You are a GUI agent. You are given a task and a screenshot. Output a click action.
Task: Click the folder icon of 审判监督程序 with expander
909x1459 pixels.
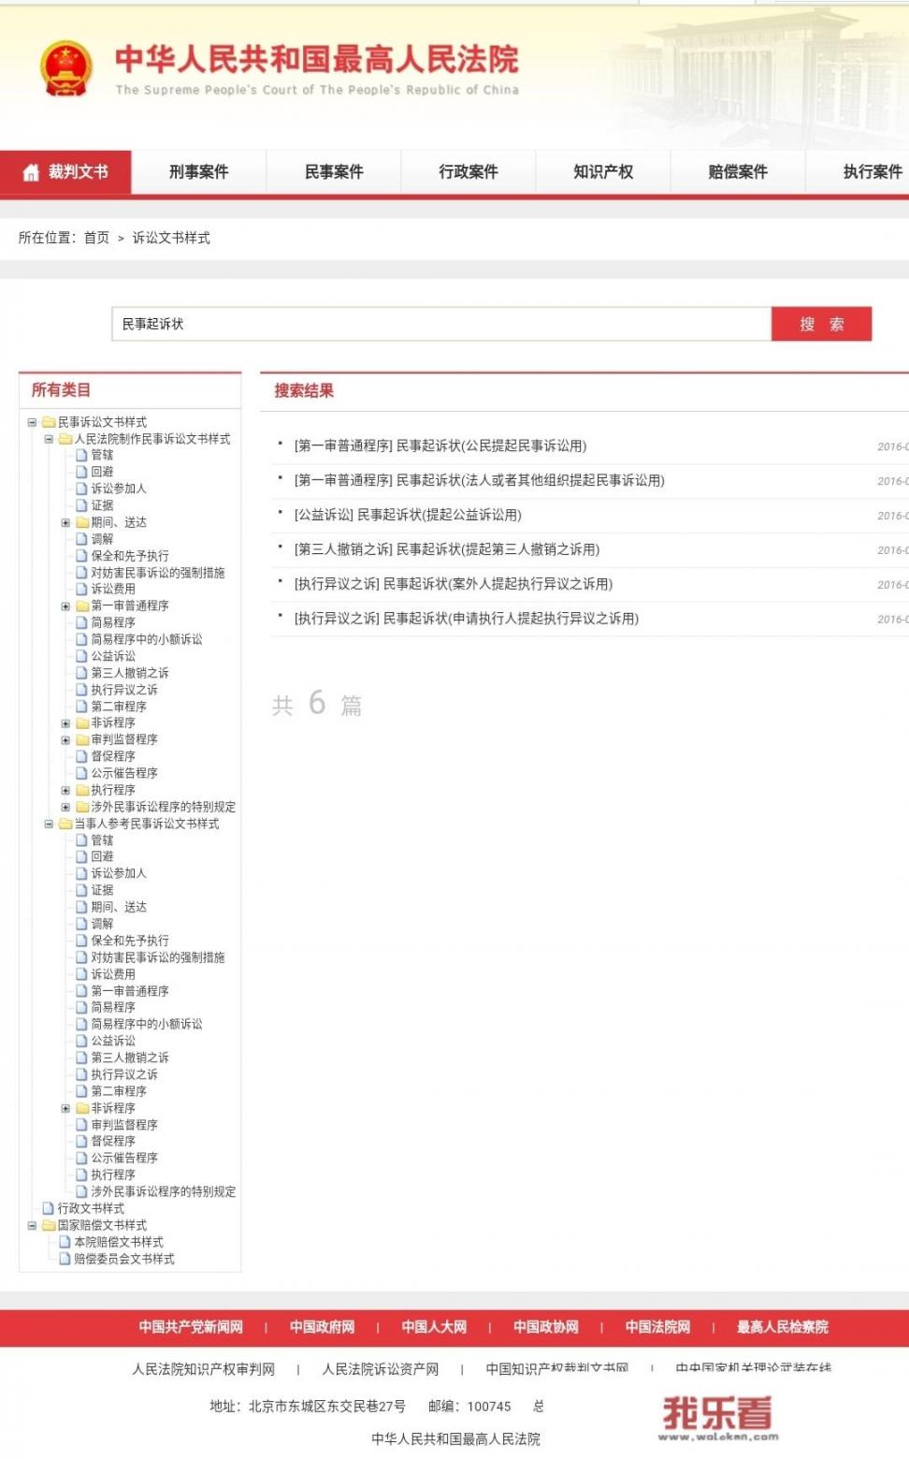click(x=82, y=739)
